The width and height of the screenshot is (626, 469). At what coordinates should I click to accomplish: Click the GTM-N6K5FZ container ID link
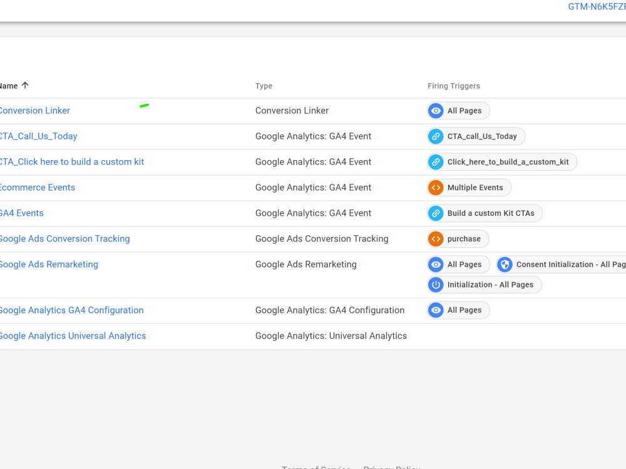point(597,7)
